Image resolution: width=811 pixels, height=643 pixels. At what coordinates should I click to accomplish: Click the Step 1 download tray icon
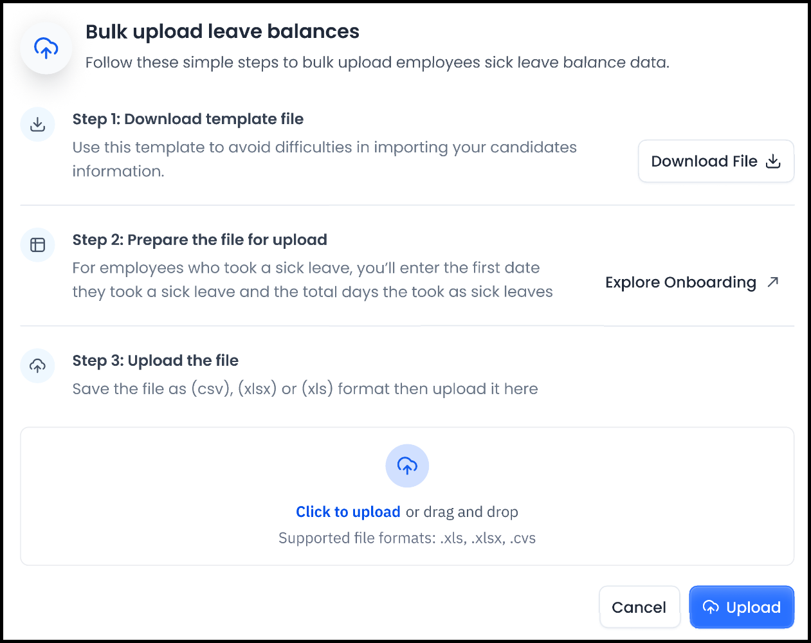pos(38,124)
